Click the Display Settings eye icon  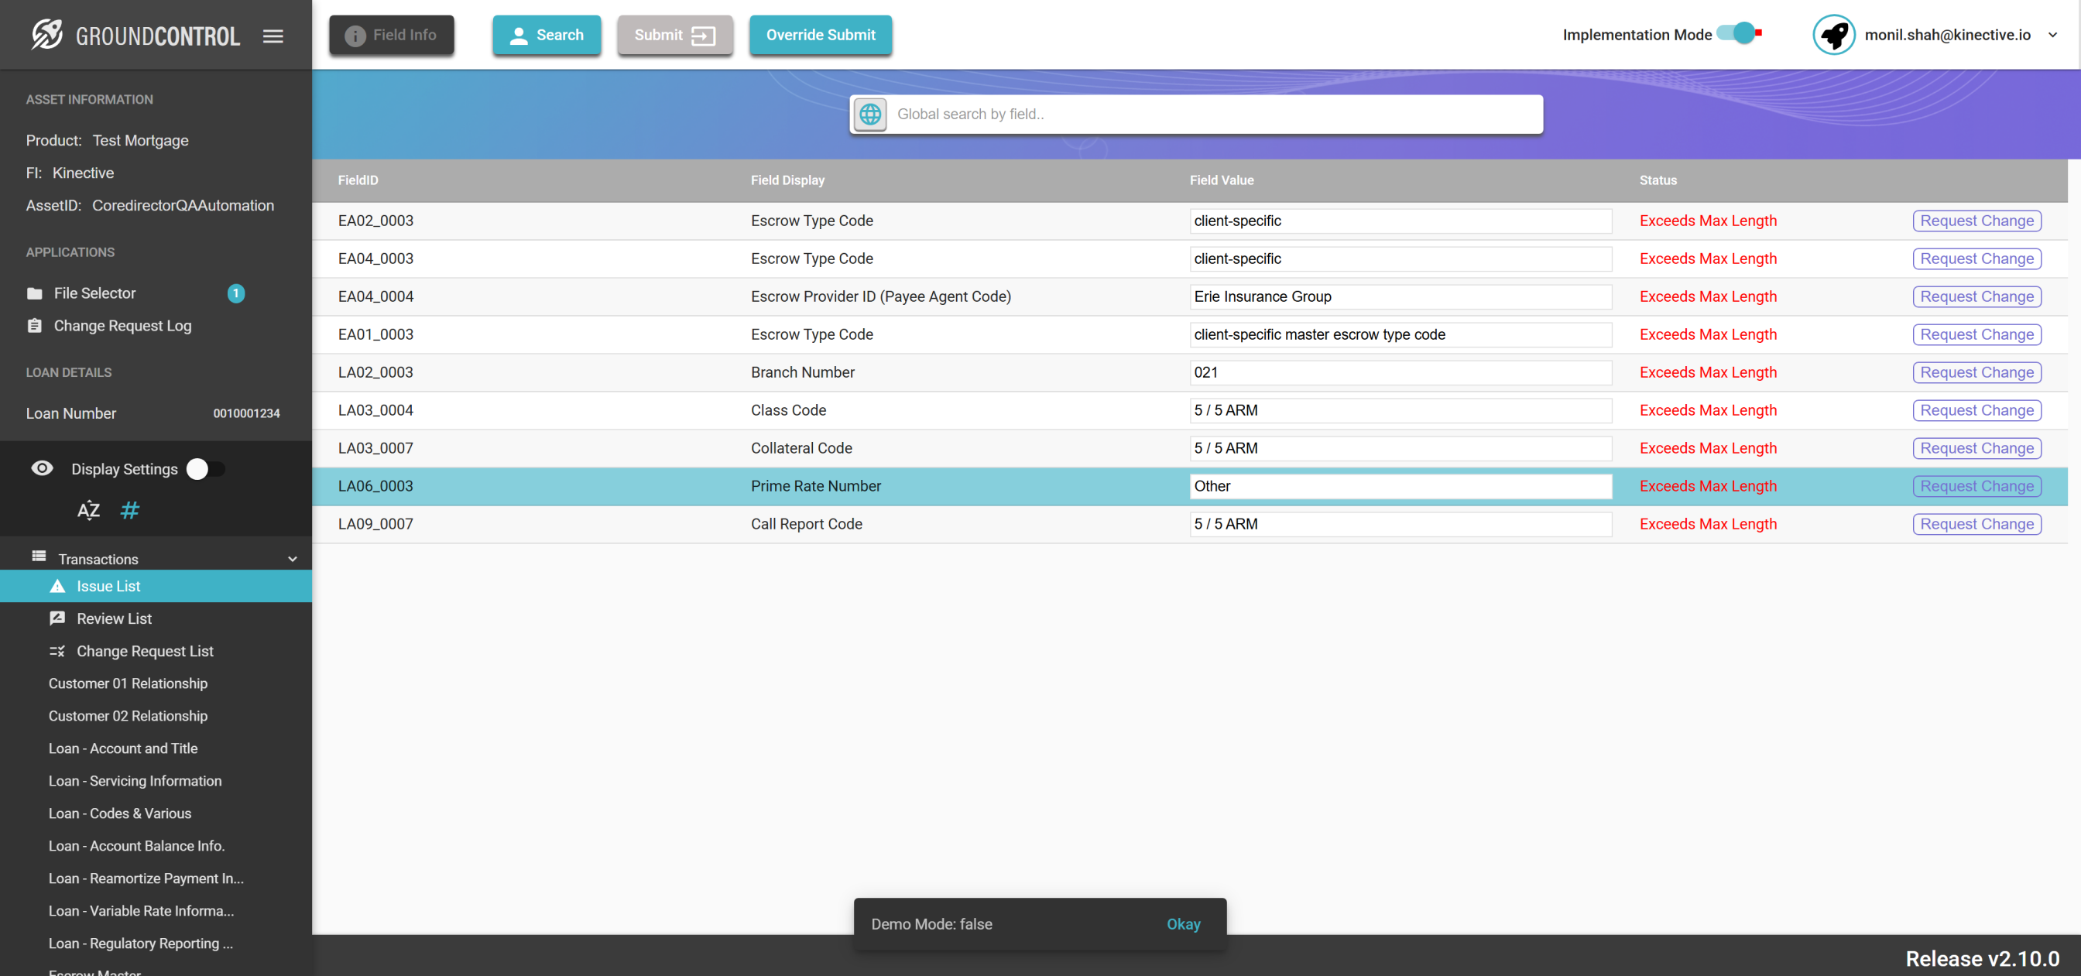42,468
